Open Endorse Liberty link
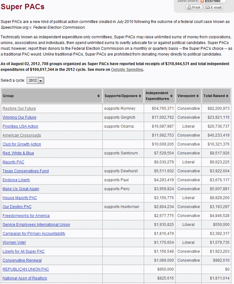234x284 pixels. point(16,180)
